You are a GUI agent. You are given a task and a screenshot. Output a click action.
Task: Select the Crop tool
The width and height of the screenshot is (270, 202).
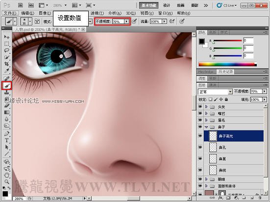pyautogui.click(x=7, y=64)
